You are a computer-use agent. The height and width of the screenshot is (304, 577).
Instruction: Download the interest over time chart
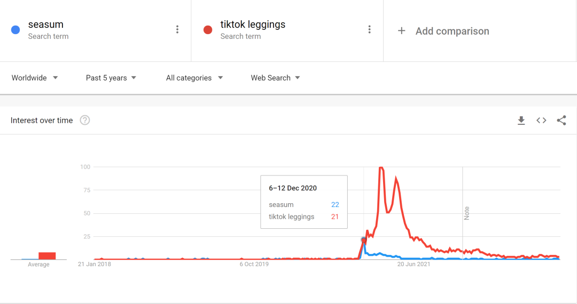tap(521, 121)
